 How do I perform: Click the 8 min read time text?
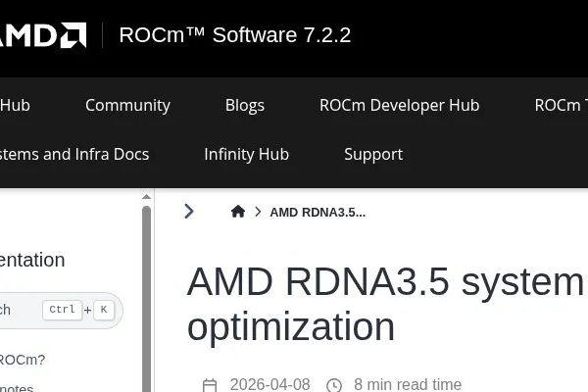[x=408, y=384]
